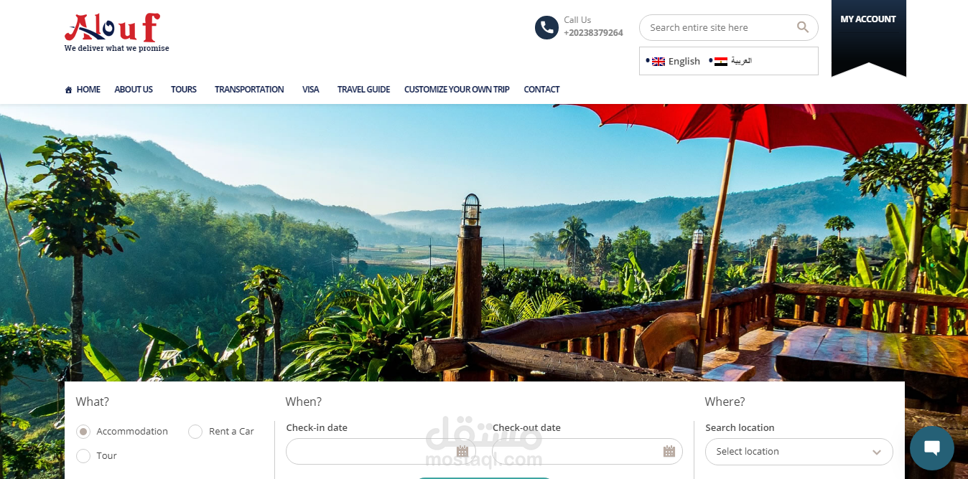Screen dimensions: 968x479
Task: Open the chat bubble widget
Action: click(932, 448)
